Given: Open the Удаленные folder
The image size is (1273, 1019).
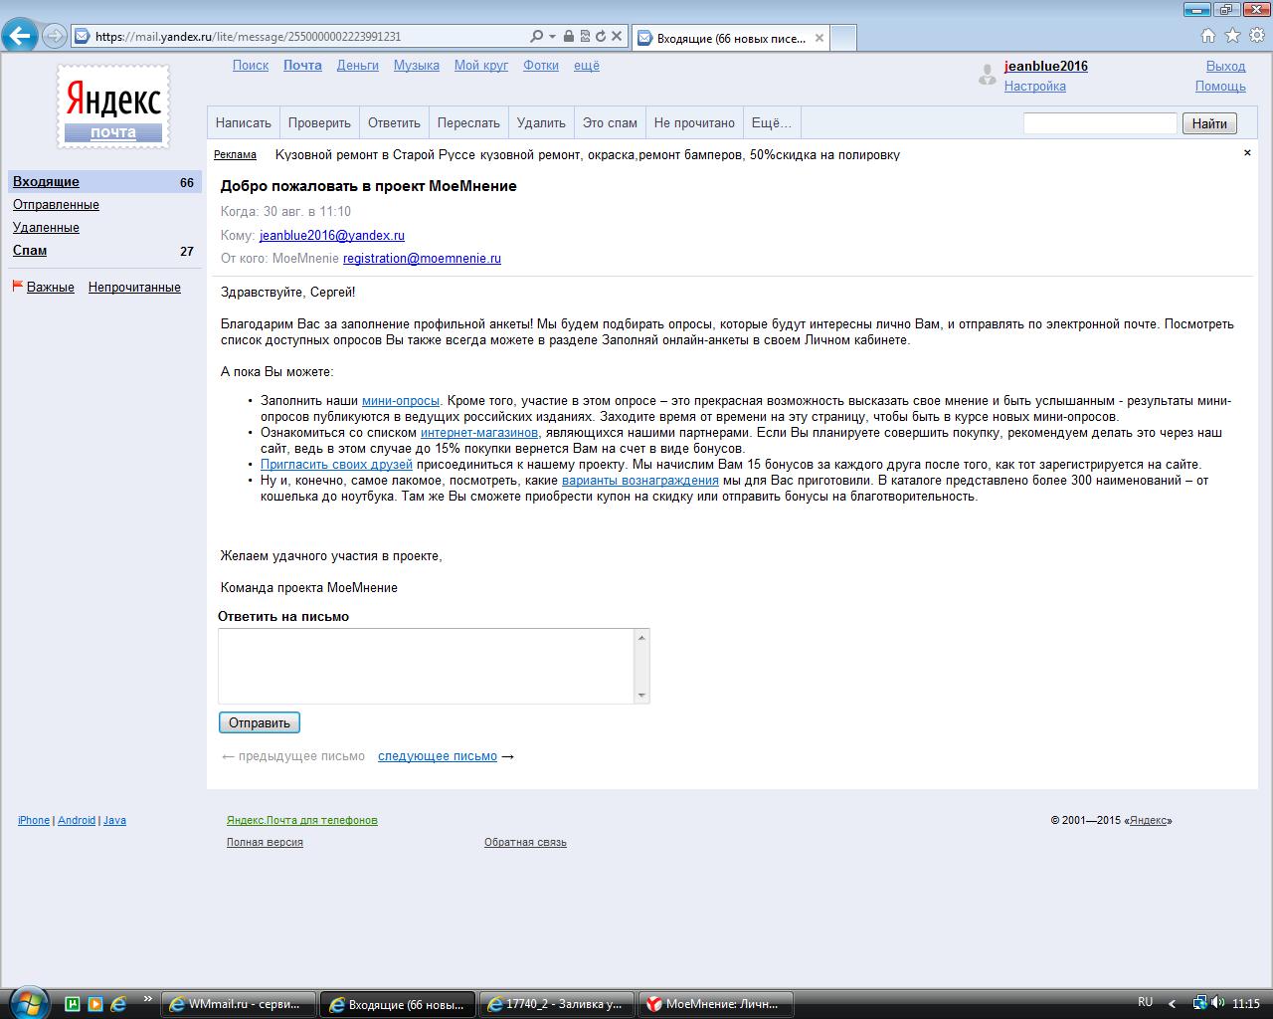Looking at the screenshot, I should 46,228.
